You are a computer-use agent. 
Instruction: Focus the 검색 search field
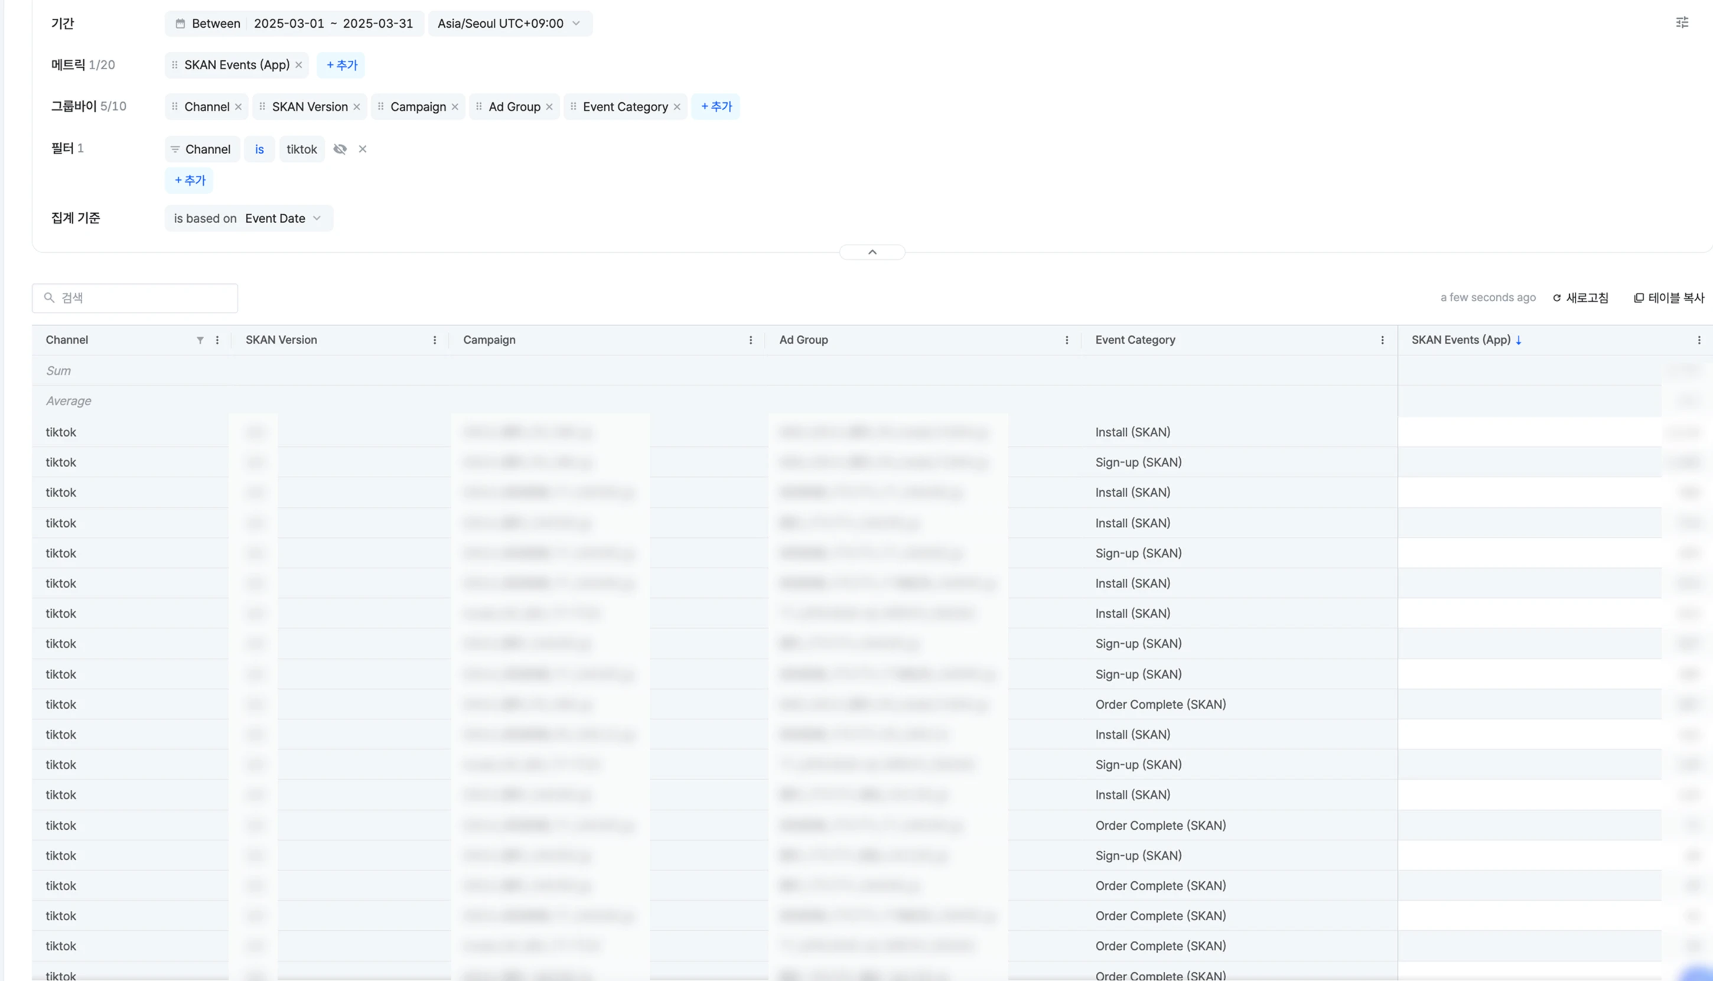(x=135, y=298)
